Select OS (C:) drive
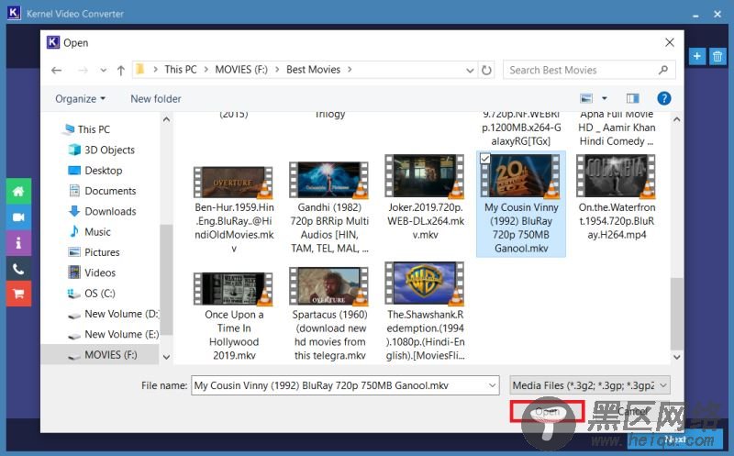Screen dimensions: 734x456 (x=91, y=294)
